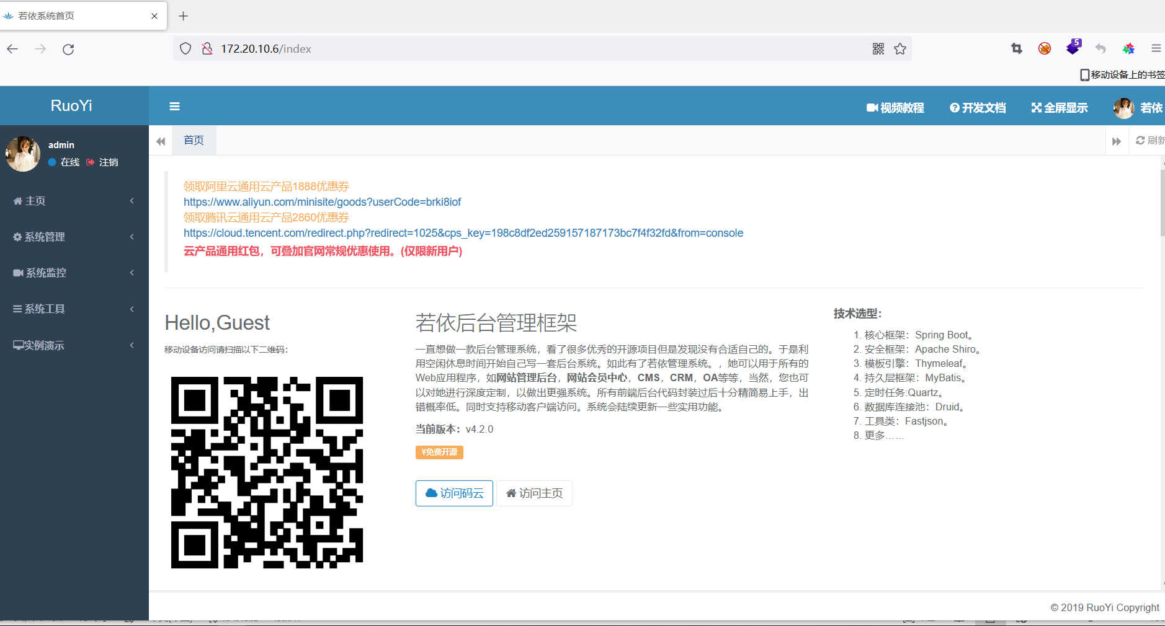The image size is (1165, 626).
Task: Click the user avatar in the top bar
Action: 1123,108
